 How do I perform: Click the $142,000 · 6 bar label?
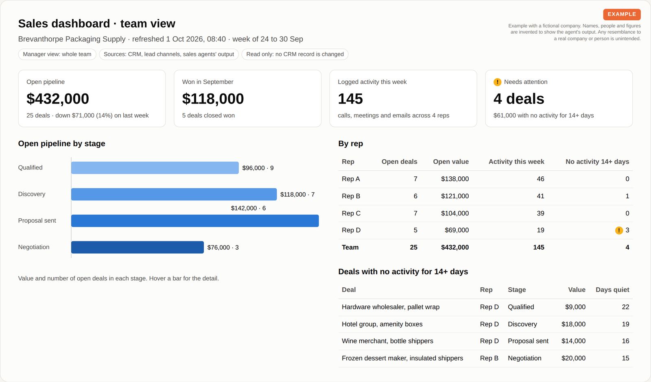point(248,208)
